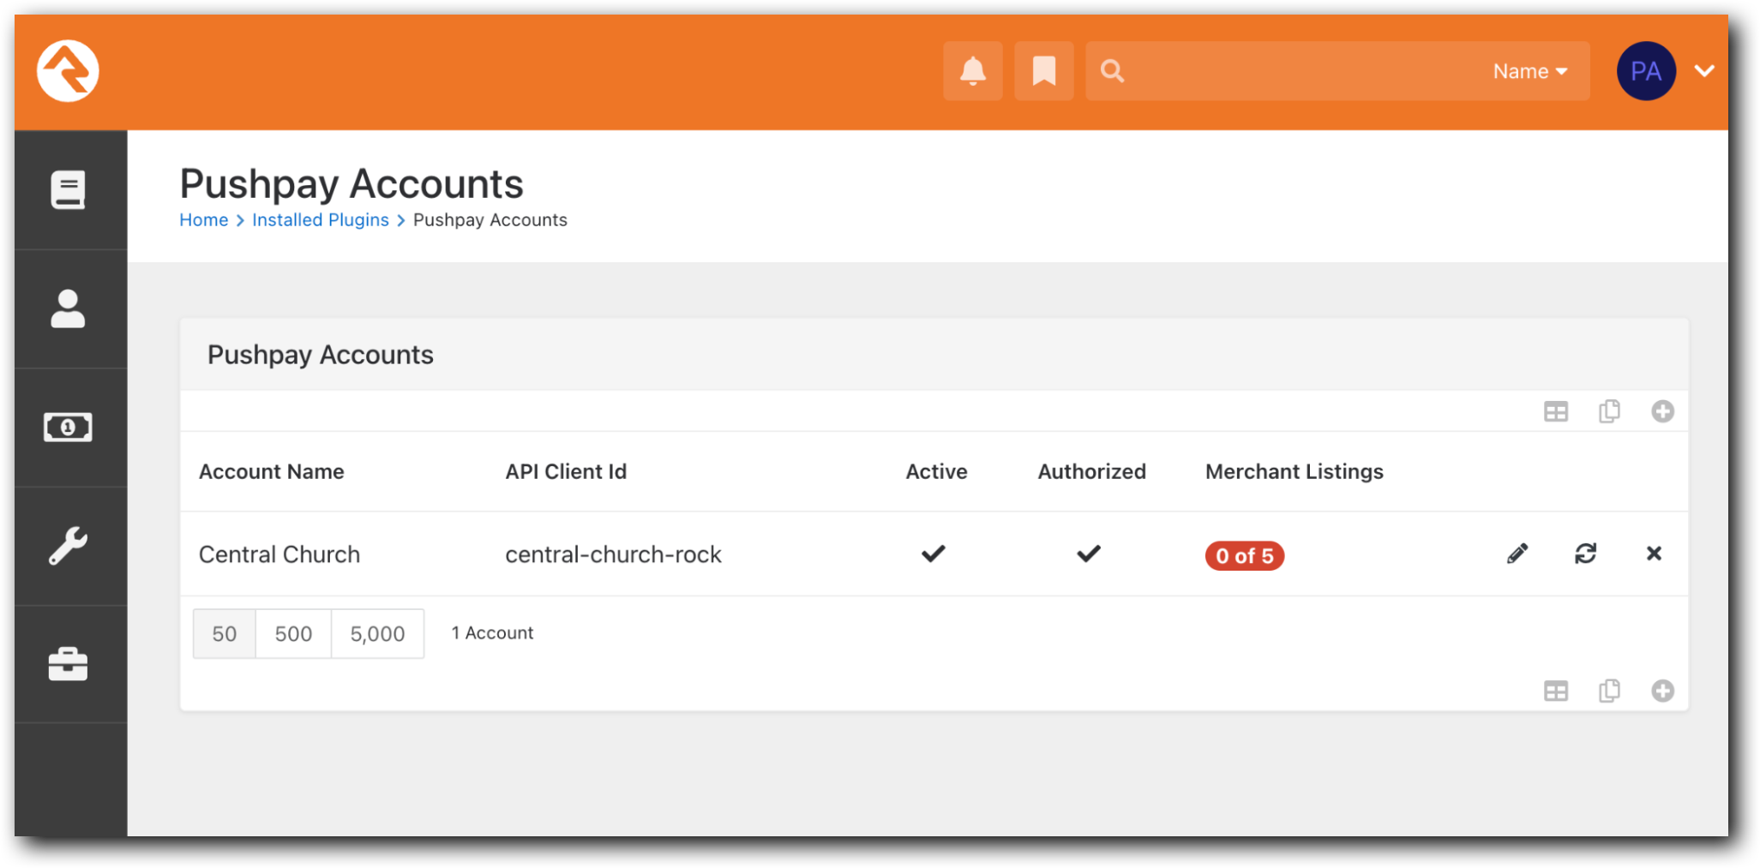Set page size to 5,000

(x=377, y=633)
